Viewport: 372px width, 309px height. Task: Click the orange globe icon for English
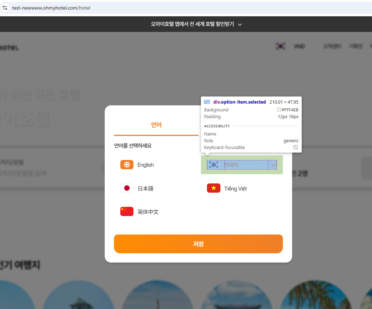coord(127,165)
